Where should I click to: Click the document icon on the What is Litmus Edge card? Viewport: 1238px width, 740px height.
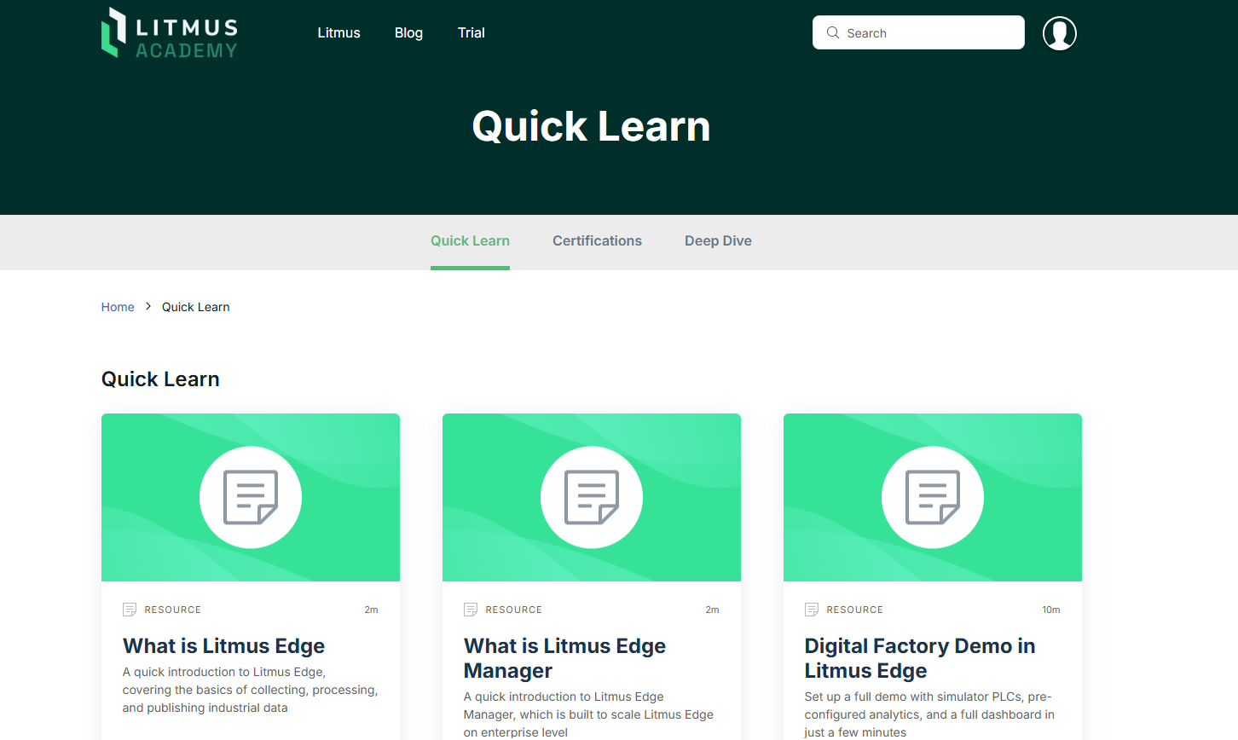pos(250,497)
